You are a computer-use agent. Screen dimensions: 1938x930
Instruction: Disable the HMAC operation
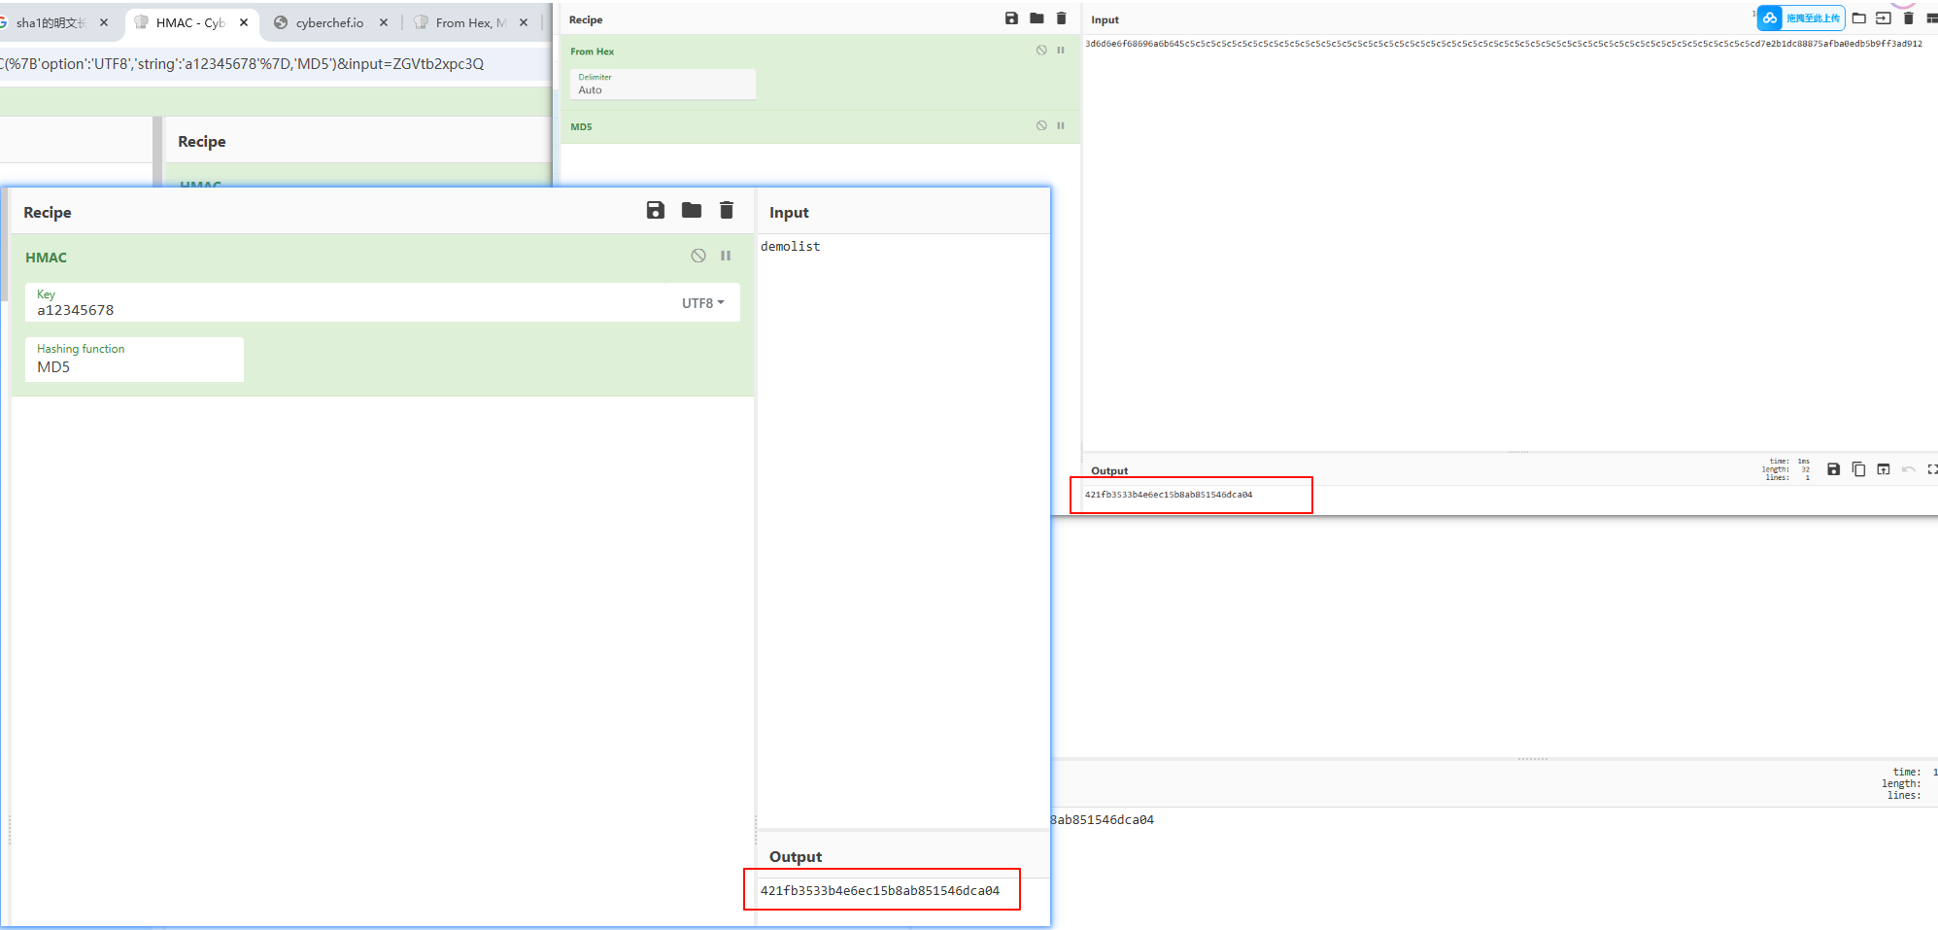coord(698,256)
